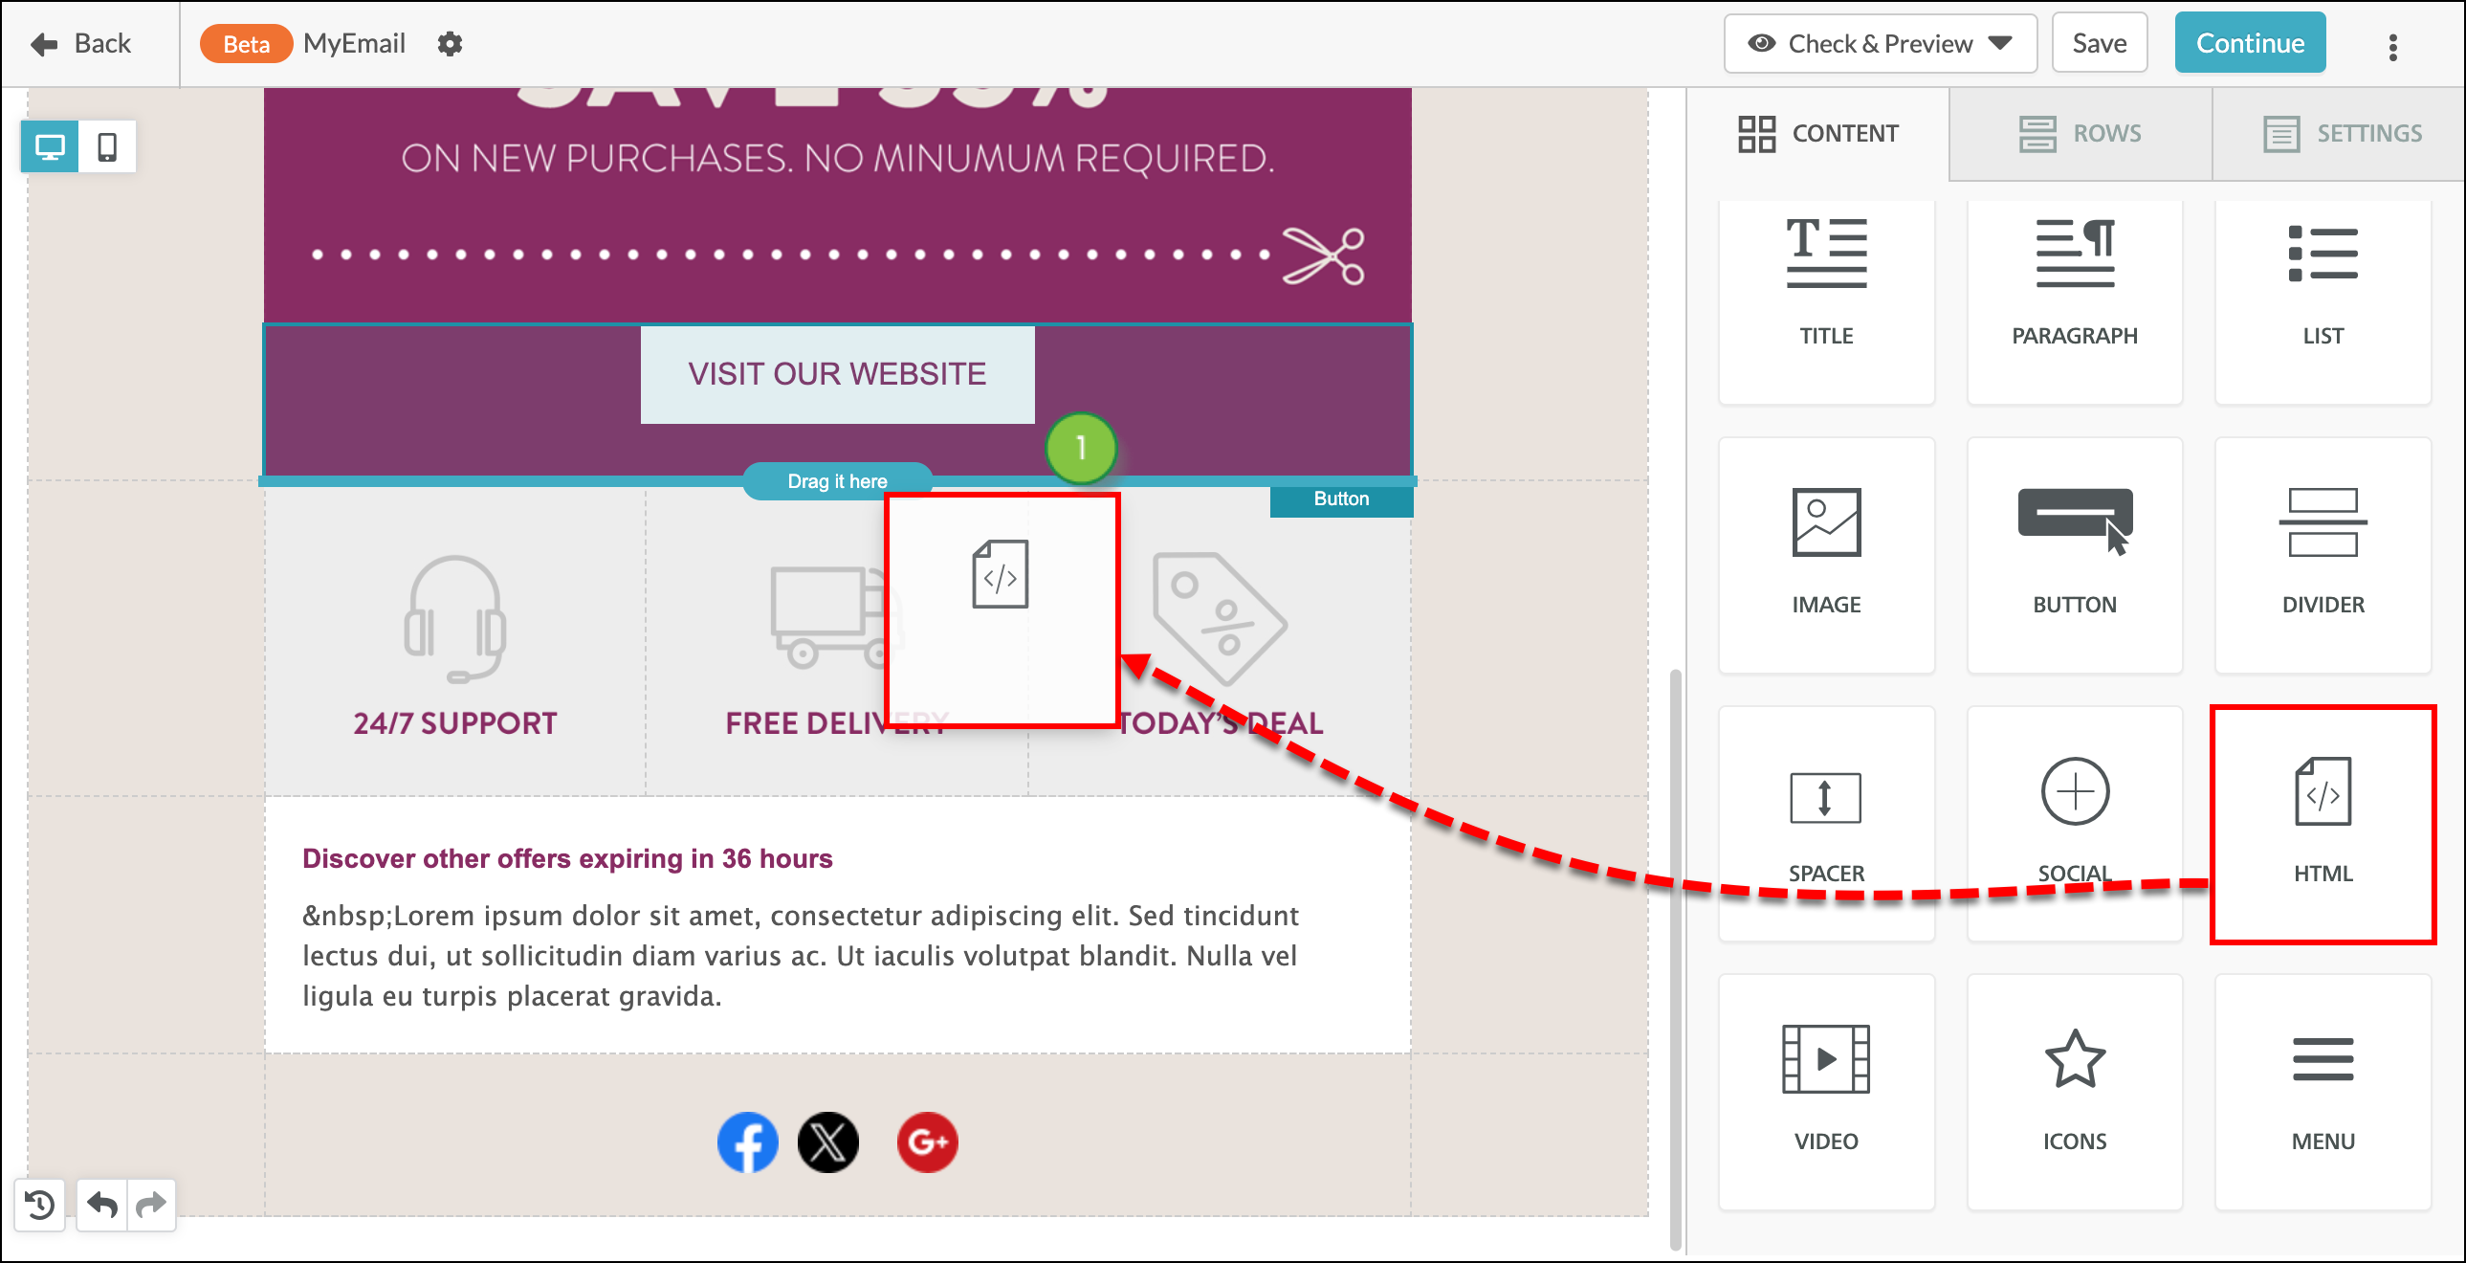Select the Divider content block
The image size is (2466, 1263).
[x=2323, y=555]
